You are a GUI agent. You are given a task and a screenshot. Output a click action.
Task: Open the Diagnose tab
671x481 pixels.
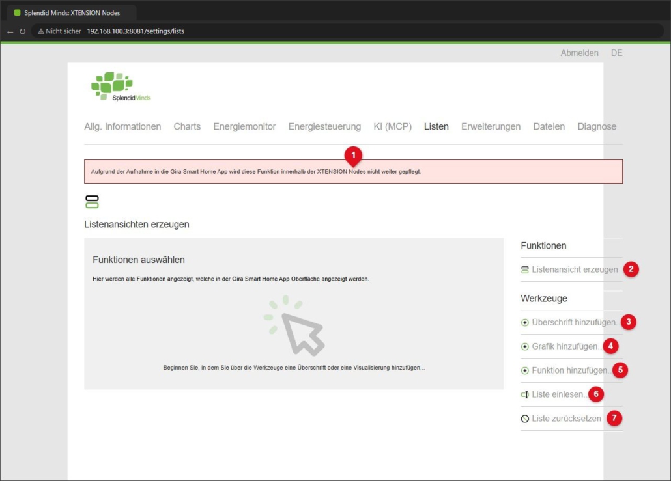point(597,126)
